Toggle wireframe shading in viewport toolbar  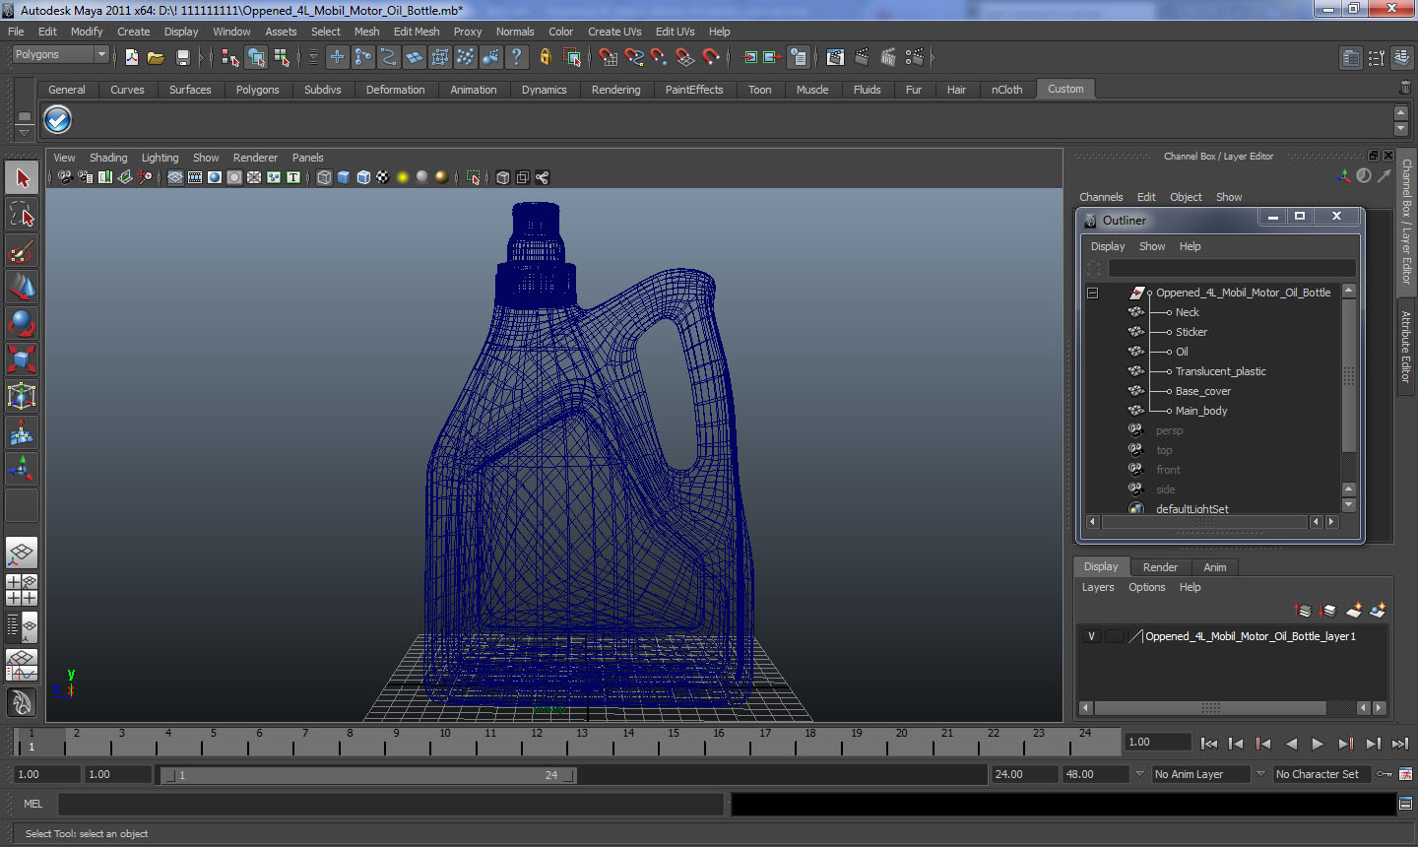[324, 177]
